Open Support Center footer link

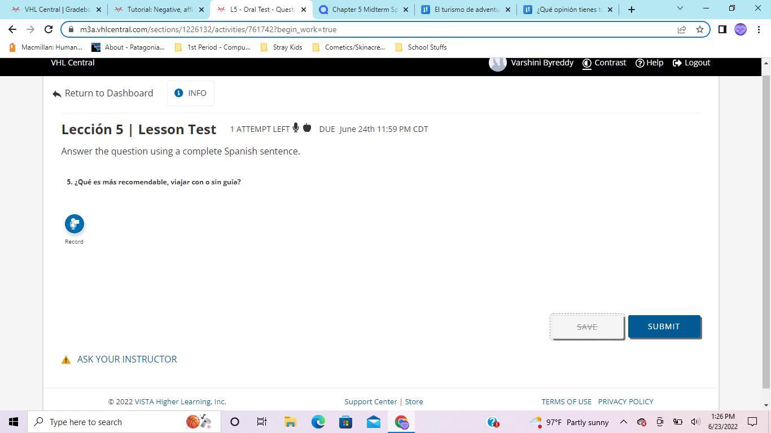371,401
